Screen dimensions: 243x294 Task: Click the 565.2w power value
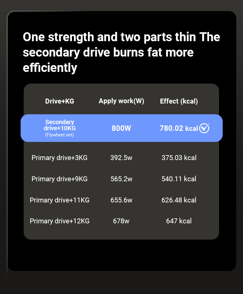click(121, 179)
